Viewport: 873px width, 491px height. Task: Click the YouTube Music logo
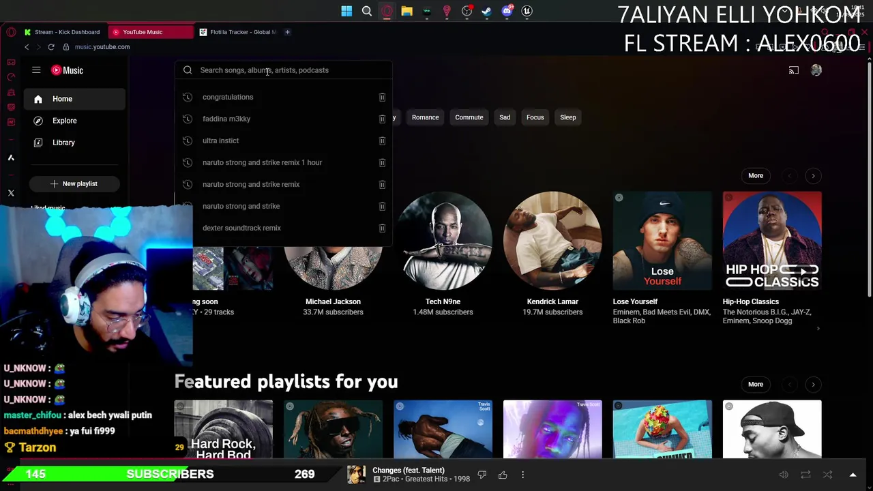pyautogui.click(x=67, y=70)
